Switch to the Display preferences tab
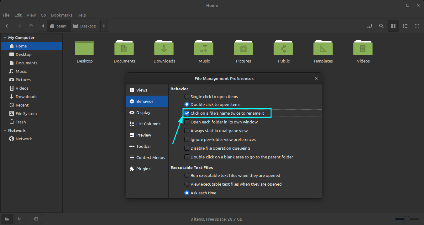This screenshot has height=225, width=424. coord(147,112)
